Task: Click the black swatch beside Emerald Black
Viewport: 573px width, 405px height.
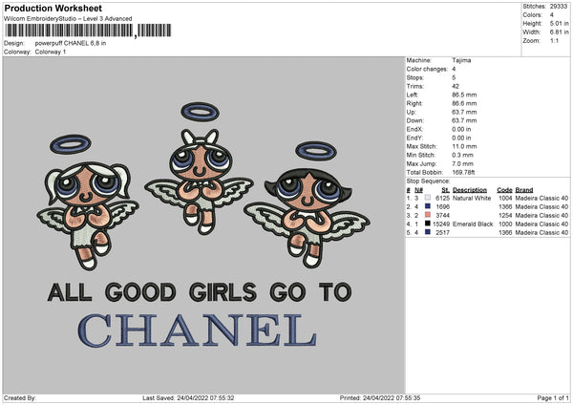Action: [x=428, y=224]
